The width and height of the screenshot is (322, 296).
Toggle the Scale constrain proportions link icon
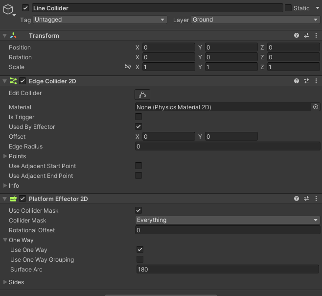[x=128, y=67]
